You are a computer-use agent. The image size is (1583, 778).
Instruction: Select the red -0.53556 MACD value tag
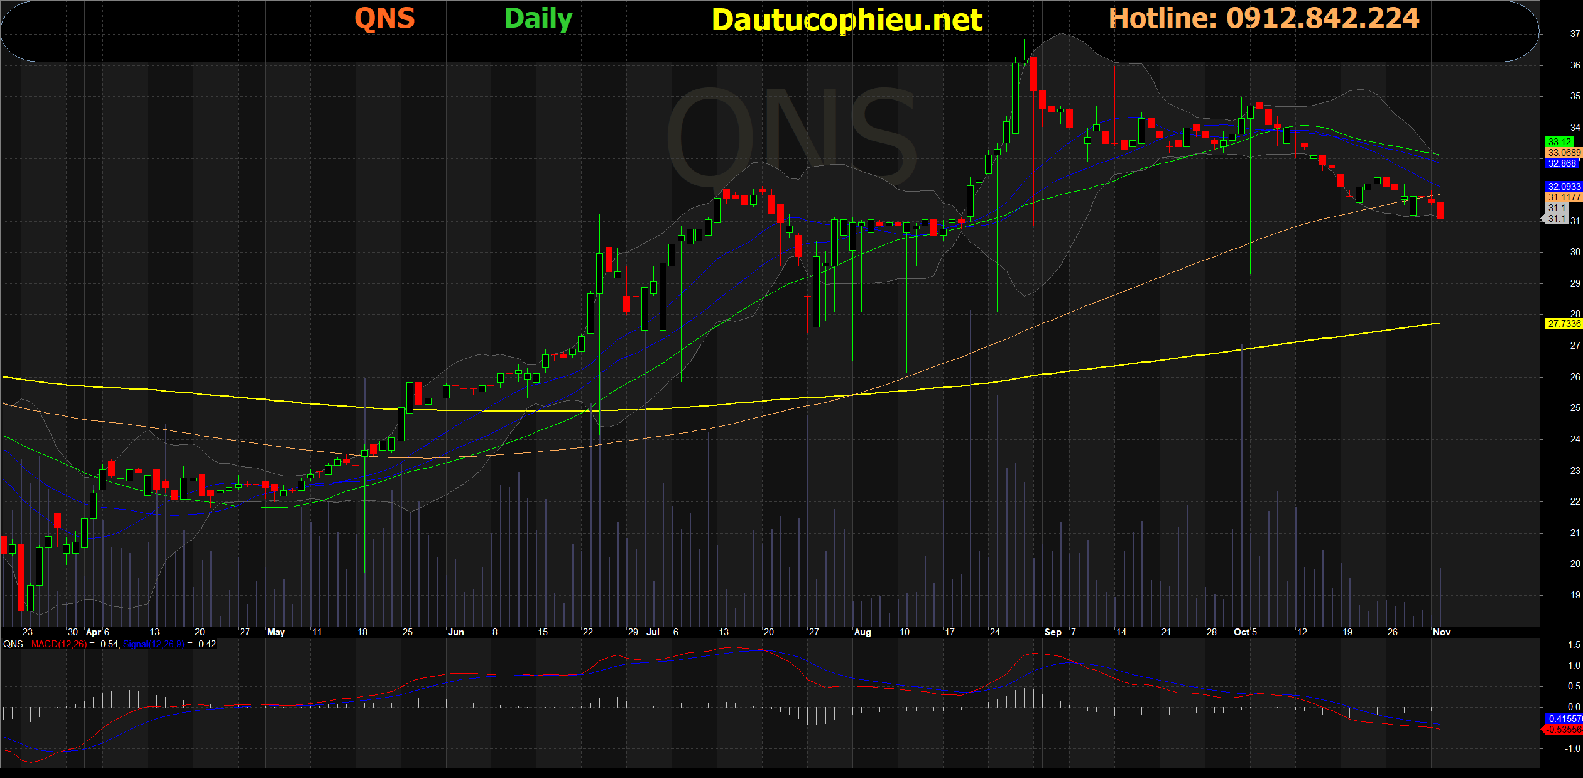[1563, 730]
